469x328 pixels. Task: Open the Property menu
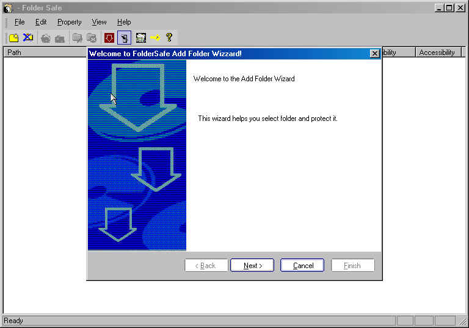click(x=70, y=22)
